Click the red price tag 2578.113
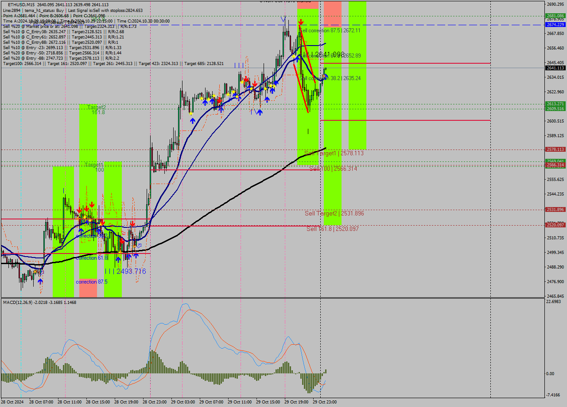Viewport: 567px width, 407px height. [x=555, y=150]
